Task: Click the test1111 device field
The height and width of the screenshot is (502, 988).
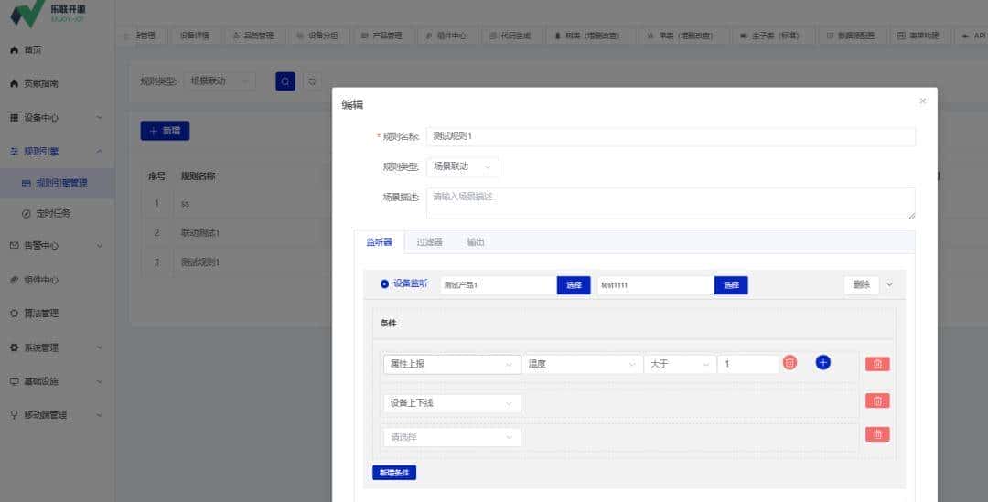Action: point(656,285)
